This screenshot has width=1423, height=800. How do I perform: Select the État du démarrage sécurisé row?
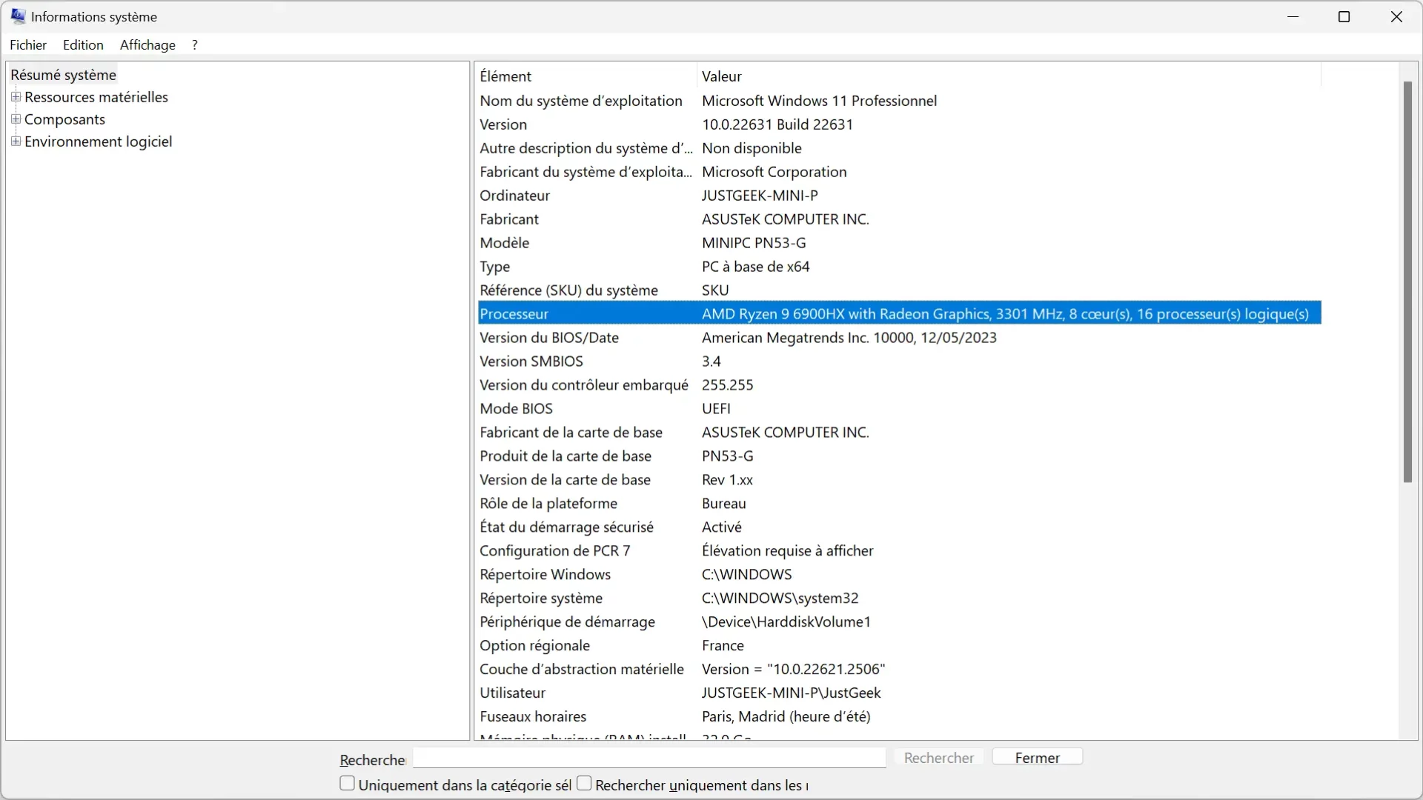pos(900,527)
